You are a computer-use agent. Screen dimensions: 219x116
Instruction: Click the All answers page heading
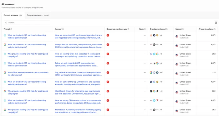(8, 4)
